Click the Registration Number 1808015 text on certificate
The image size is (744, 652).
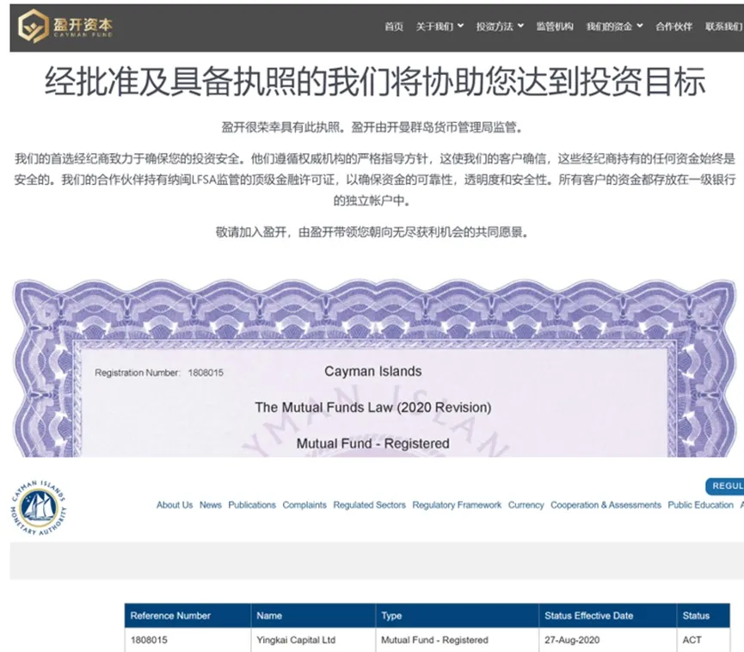(x=159, y=372)
